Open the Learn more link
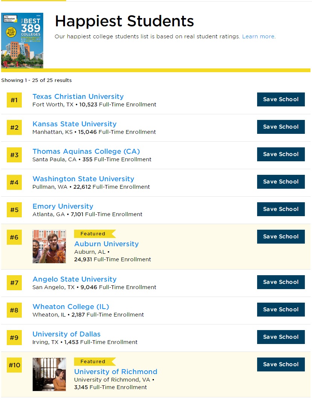Image resolution: width=312 pixels, height=400 pixels. point(258,36)
